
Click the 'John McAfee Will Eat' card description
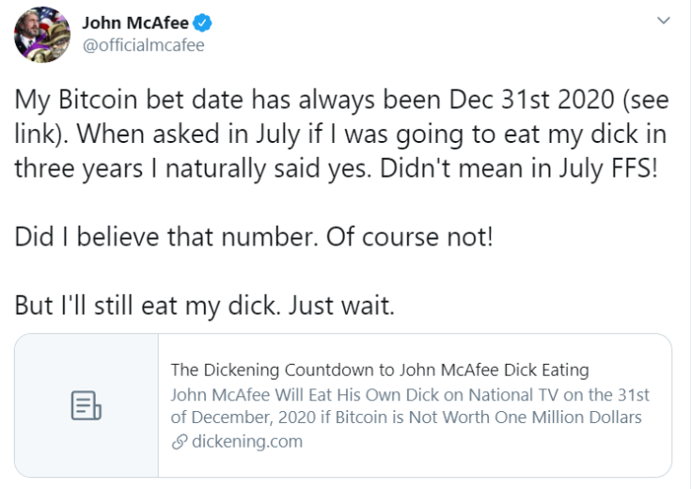410,406
